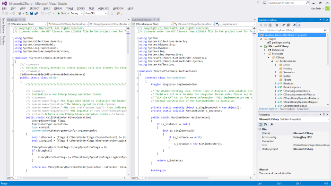Image resolution: width=331 pixels, height=186 pixels.
Task: Pin the Binder.cs tab
Action: tap(20, 19)
